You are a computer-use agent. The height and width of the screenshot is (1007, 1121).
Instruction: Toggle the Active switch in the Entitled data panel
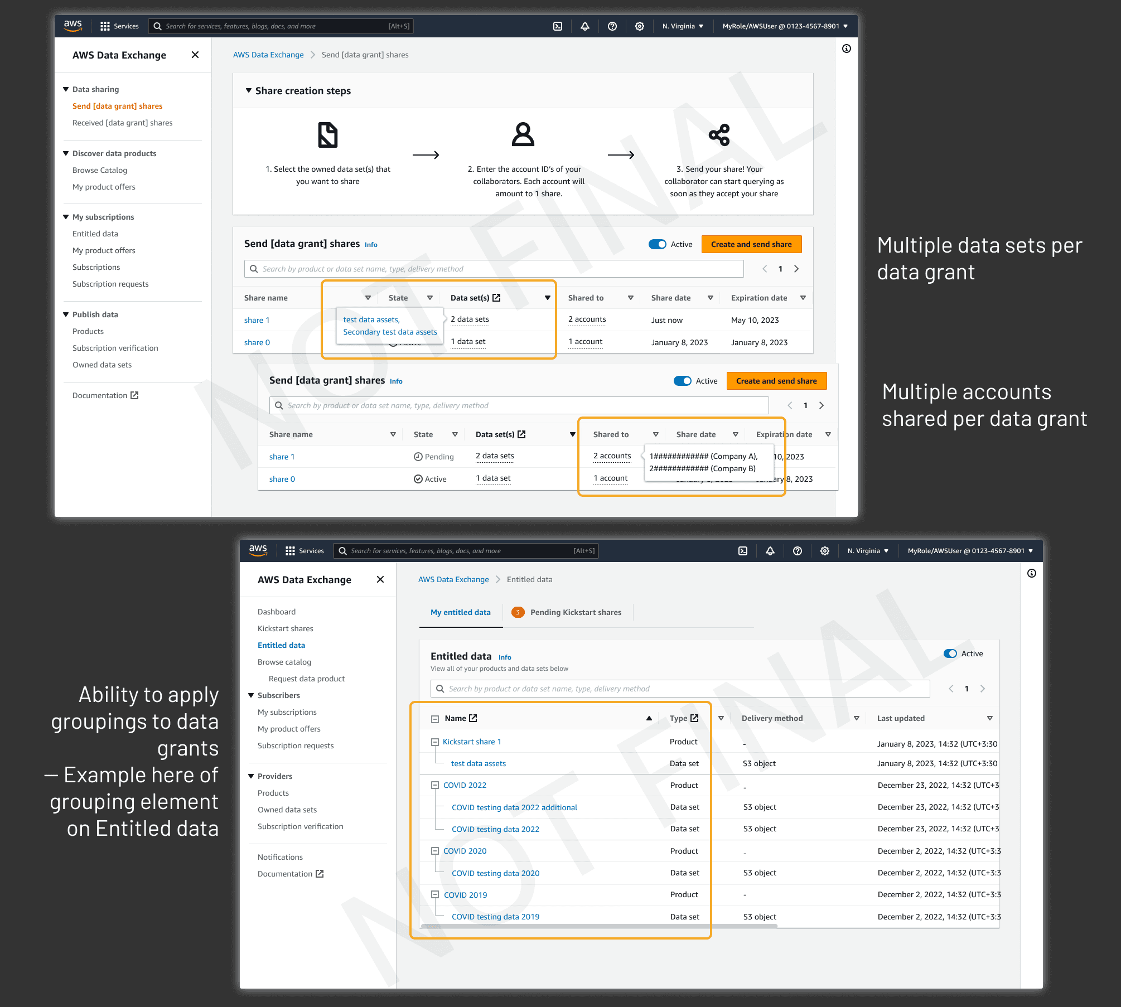pos(950,653)
